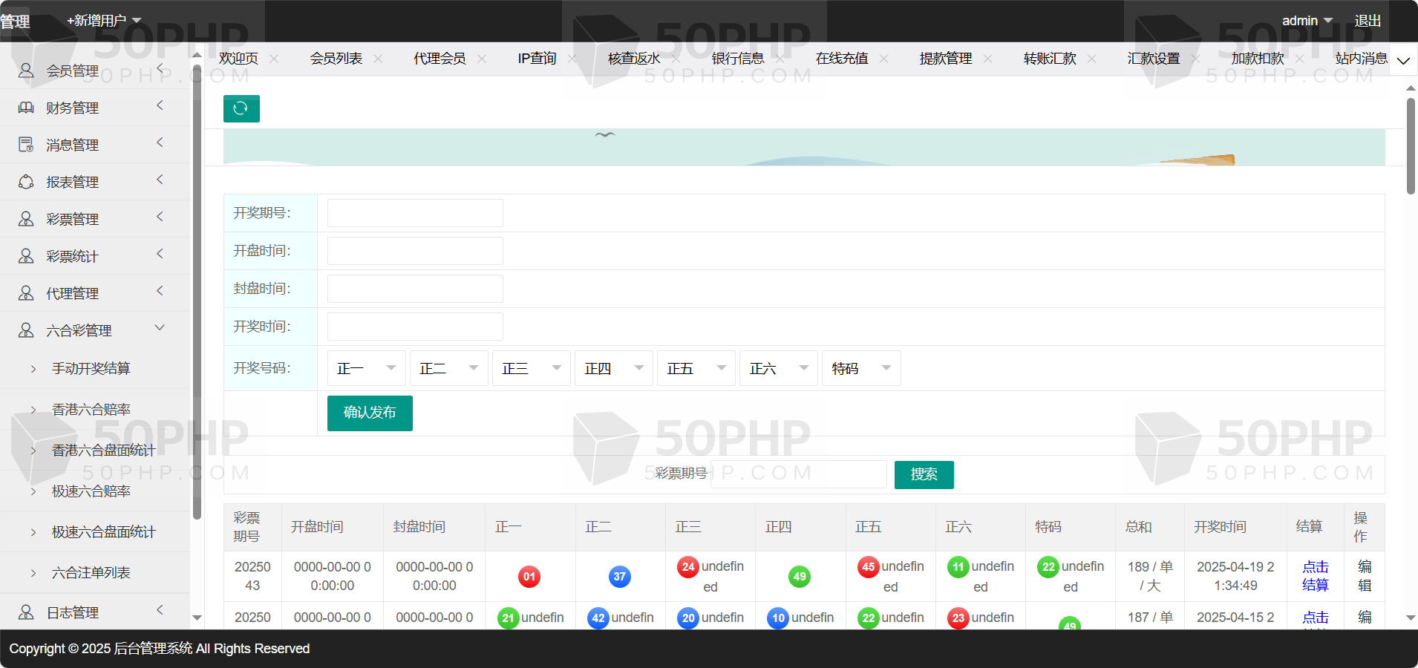Close the 会员列表 tab with its X
Viewport: 1418px width, 668px height.
378,59
